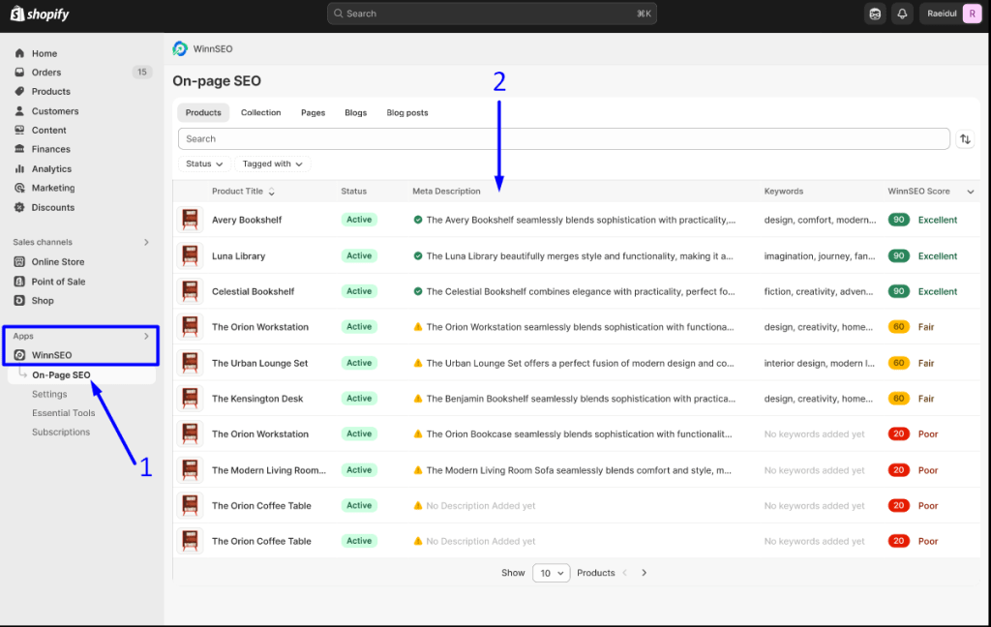Switch to the Collection tab
Viewport: 991px width, 627px height.
tap(260, 112)
